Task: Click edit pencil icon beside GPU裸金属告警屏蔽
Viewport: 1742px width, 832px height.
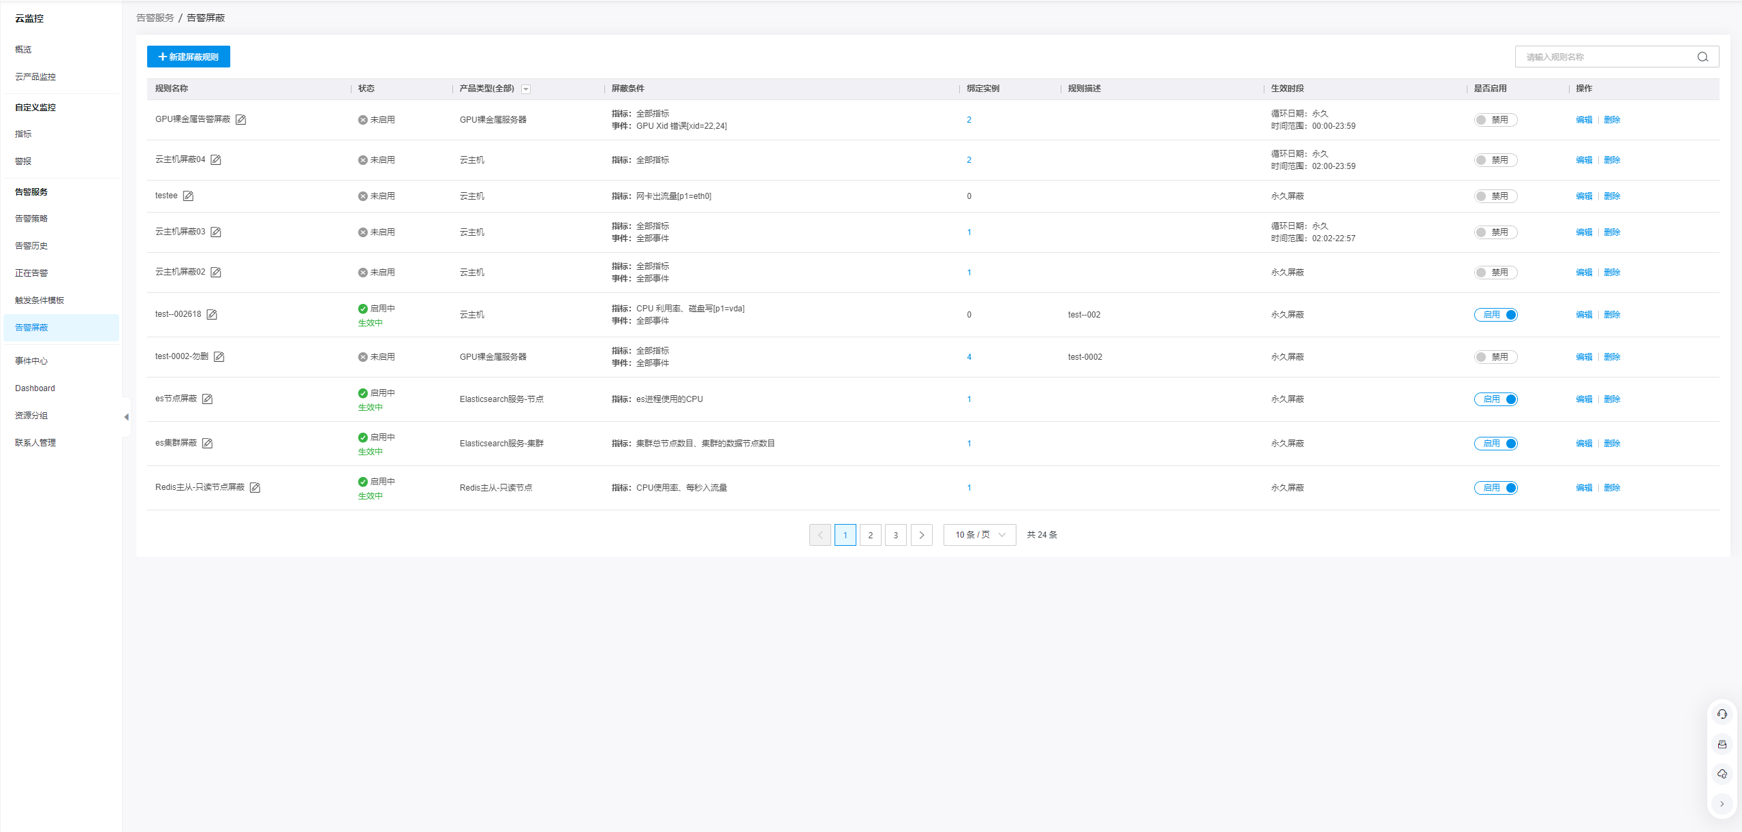Action: pyautogui.click(x=240, y=120)
